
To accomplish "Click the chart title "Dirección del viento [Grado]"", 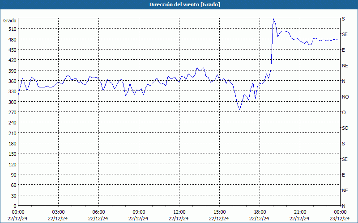I will 185,4.
